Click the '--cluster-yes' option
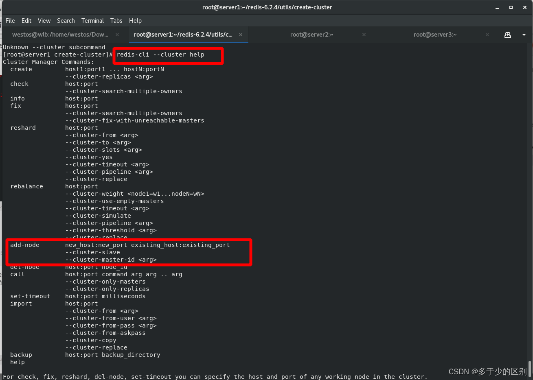Screen dimensions: 533x380 tap(89, 157)
